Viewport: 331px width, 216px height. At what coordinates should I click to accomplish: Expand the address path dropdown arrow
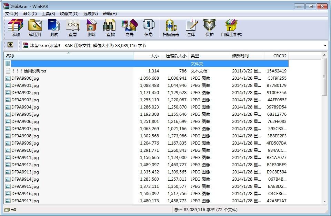coord(325,45)
